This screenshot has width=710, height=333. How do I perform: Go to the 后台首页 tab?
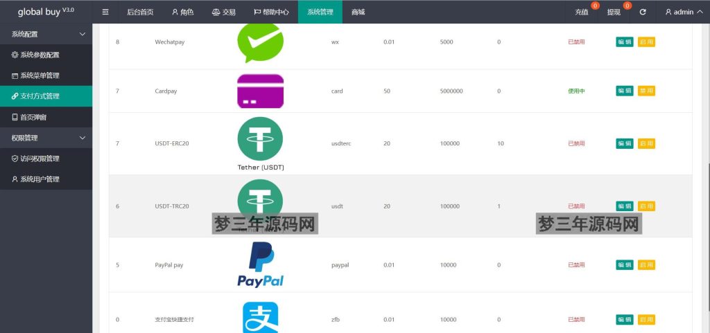140,12
